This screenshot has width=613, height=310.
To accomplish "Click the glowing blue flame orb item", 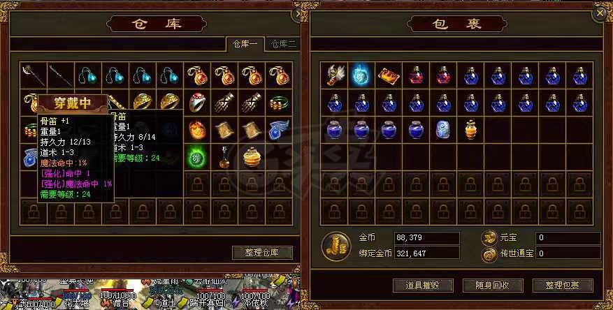I will [361, 75].
